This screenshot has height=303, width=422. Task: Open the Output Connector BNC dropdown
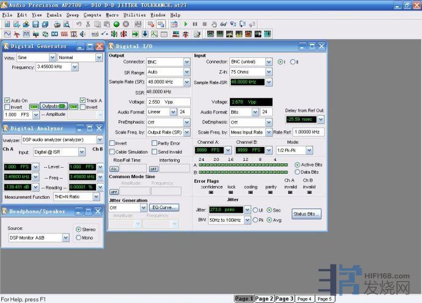pos(187,62)
